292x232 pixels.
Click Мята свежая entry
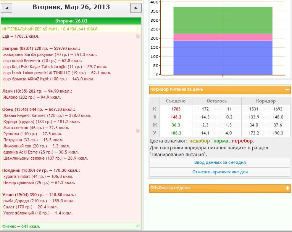pyautogui.click(x=36, y=128)
